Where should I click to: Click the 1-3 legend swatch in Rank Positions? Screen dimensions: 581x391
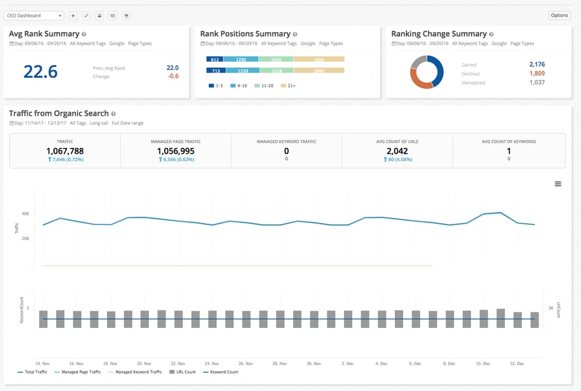point(212,85)
